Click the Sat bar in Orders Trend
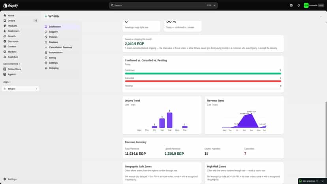 point(162,123)
